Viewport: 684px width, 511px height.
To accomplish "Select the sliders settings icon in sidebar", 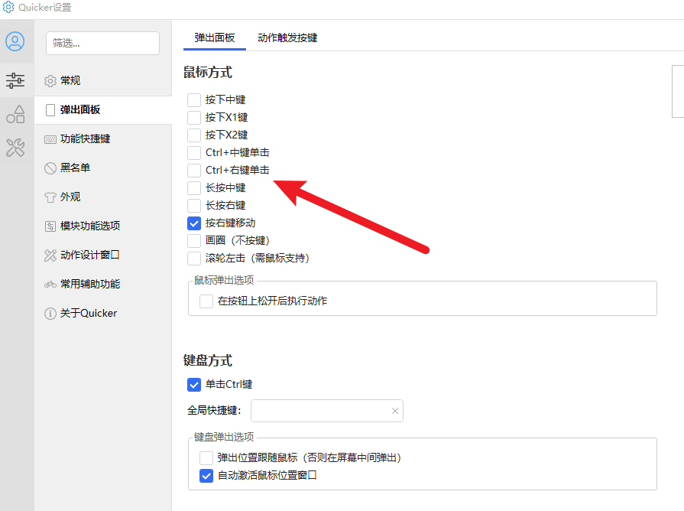I will (x=15, y=80).
